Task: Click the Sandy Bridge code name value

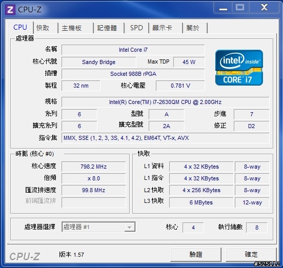Action: (99, 62)
